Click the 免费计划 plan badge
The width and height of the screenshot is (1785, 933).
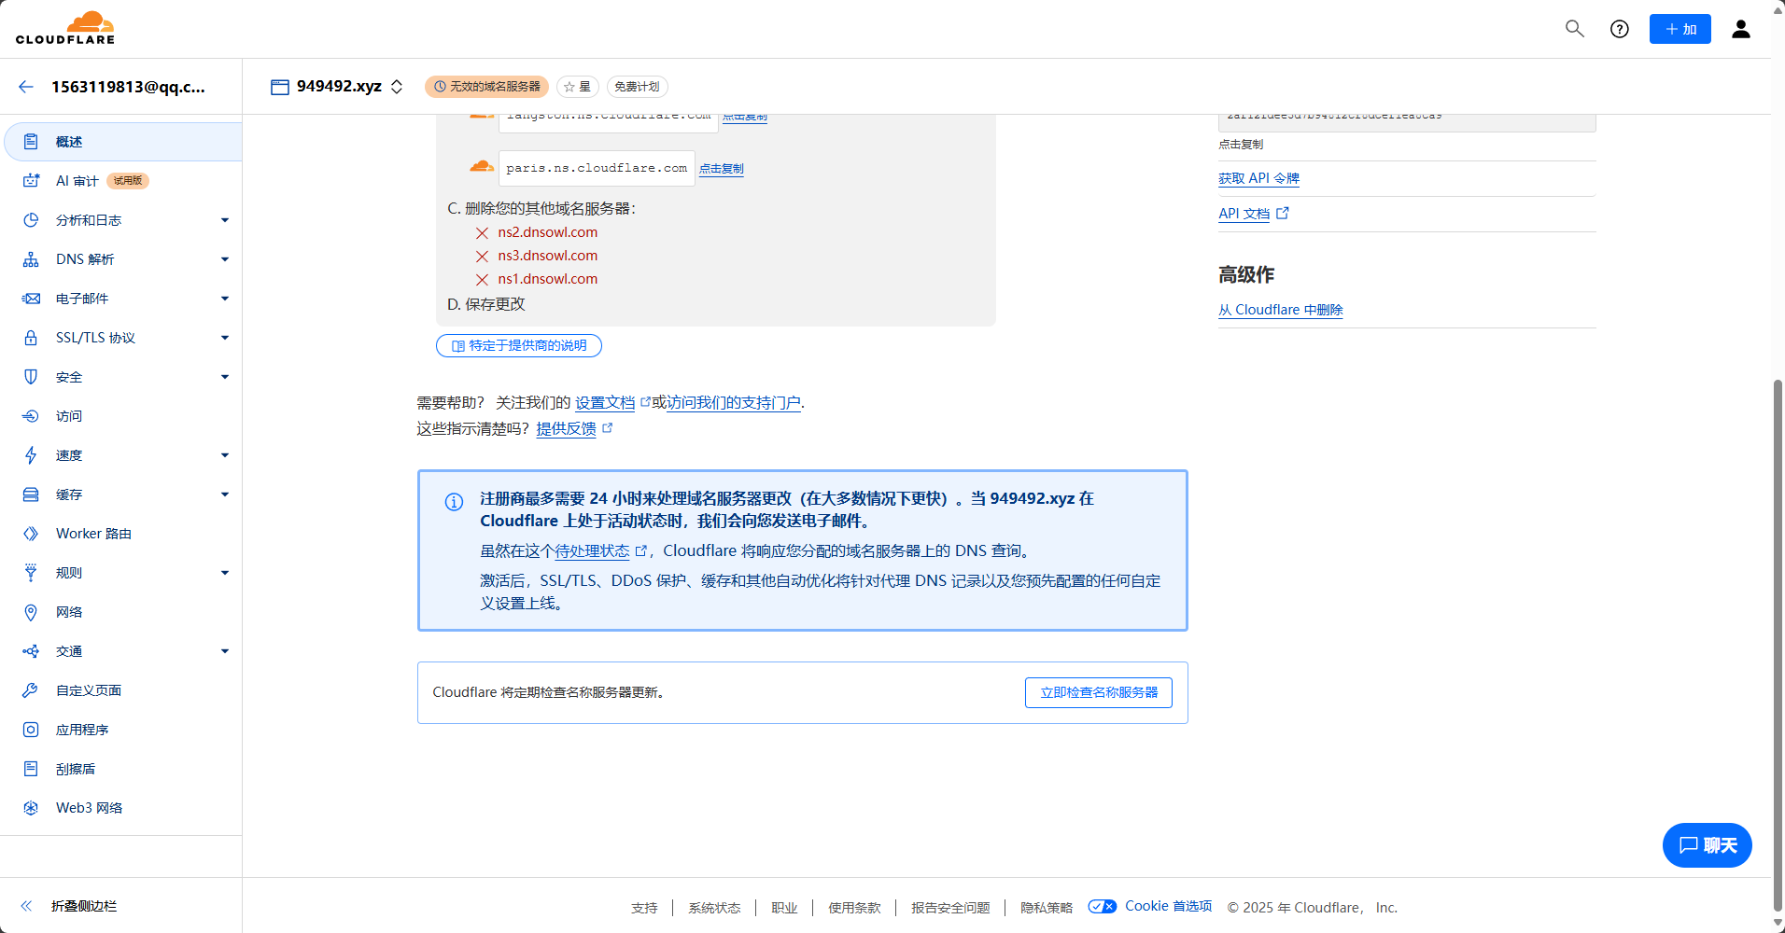[637, 87]
